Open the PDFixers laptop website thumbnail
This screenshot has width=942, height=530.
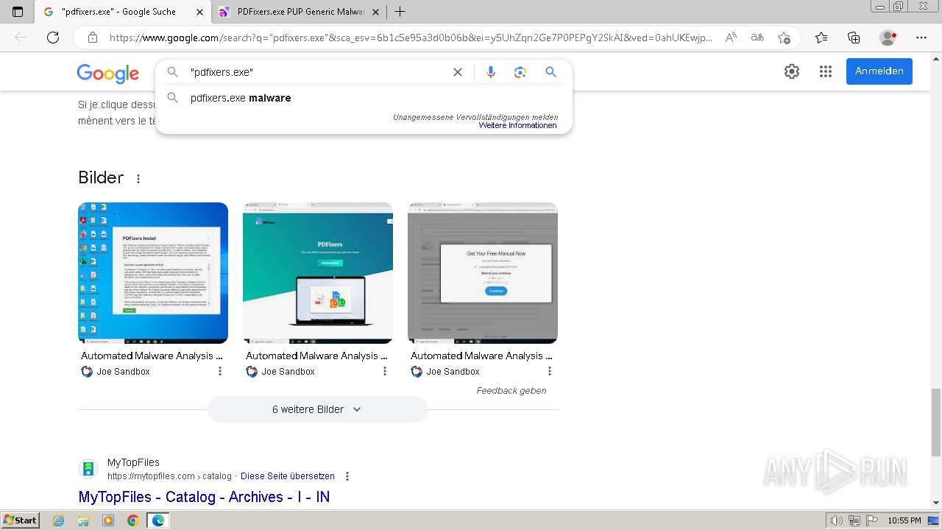tap(318, 273)
